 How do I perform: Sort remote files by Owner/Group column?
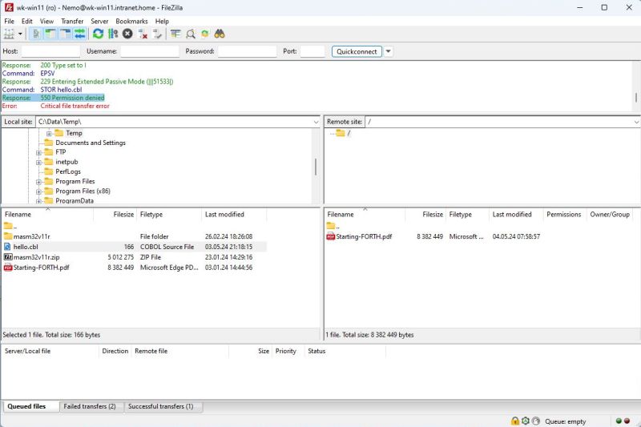click(x=610, y=215)
